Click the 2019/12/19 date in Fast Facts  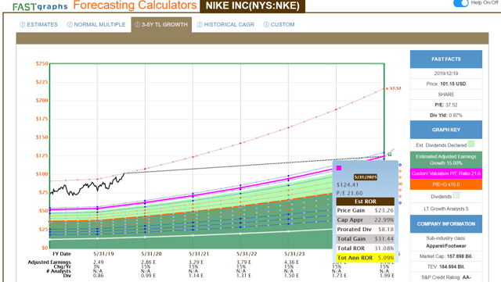tap(446, 73)
